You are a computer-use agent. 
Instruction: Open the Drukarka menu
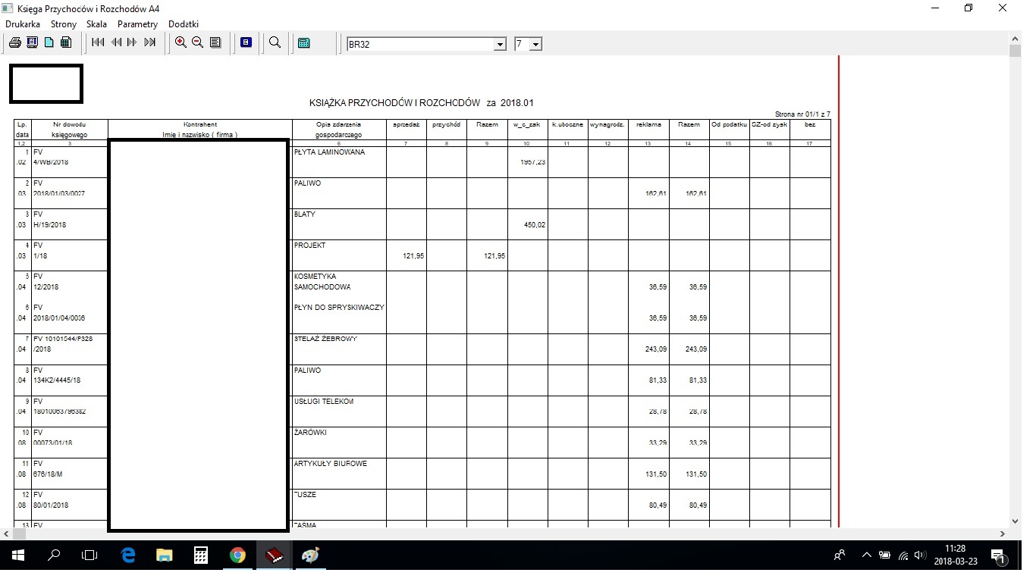pos(23,24)
